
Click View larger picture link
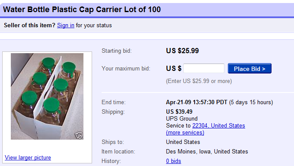28,157
